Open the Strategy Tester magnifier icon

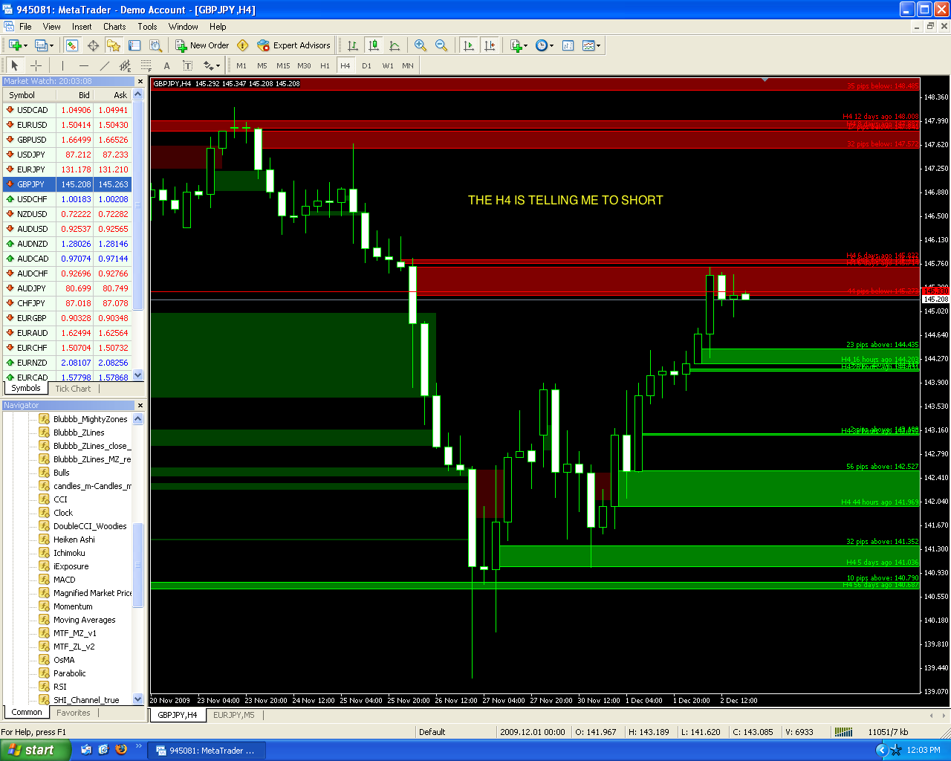(x=155, y=45)
